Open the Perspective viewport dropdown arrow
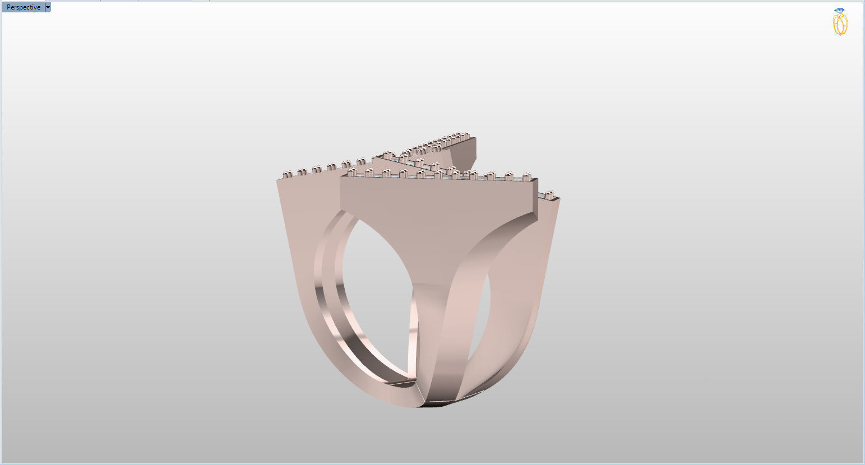 pyautogui.click(x=48, y=7)
